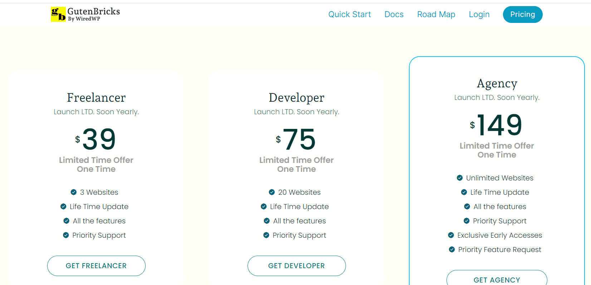
Task: Click the 20 Websites feature text
Action: (299, 192)
